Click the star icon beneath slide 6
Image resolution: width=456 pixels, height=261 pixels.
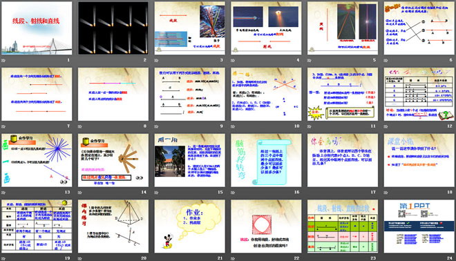(386, 61)
